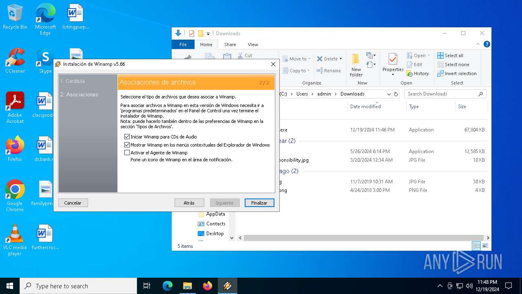
Task: Click Invert selection in Explorer ribbon
Action: point(457,73)
